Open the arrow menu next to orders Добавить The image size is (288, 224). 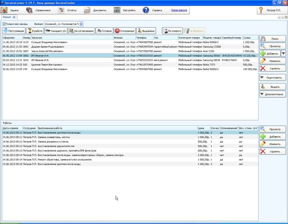[x=283, y=53]
